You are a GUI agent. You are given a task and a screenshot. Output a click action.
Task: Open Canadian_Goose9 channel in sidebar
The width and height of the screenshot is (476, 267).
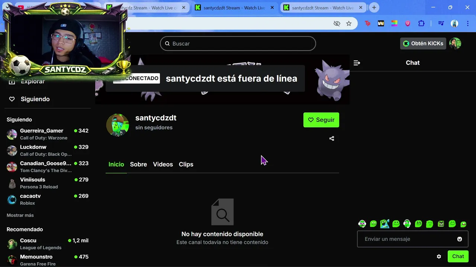[48, 167]
